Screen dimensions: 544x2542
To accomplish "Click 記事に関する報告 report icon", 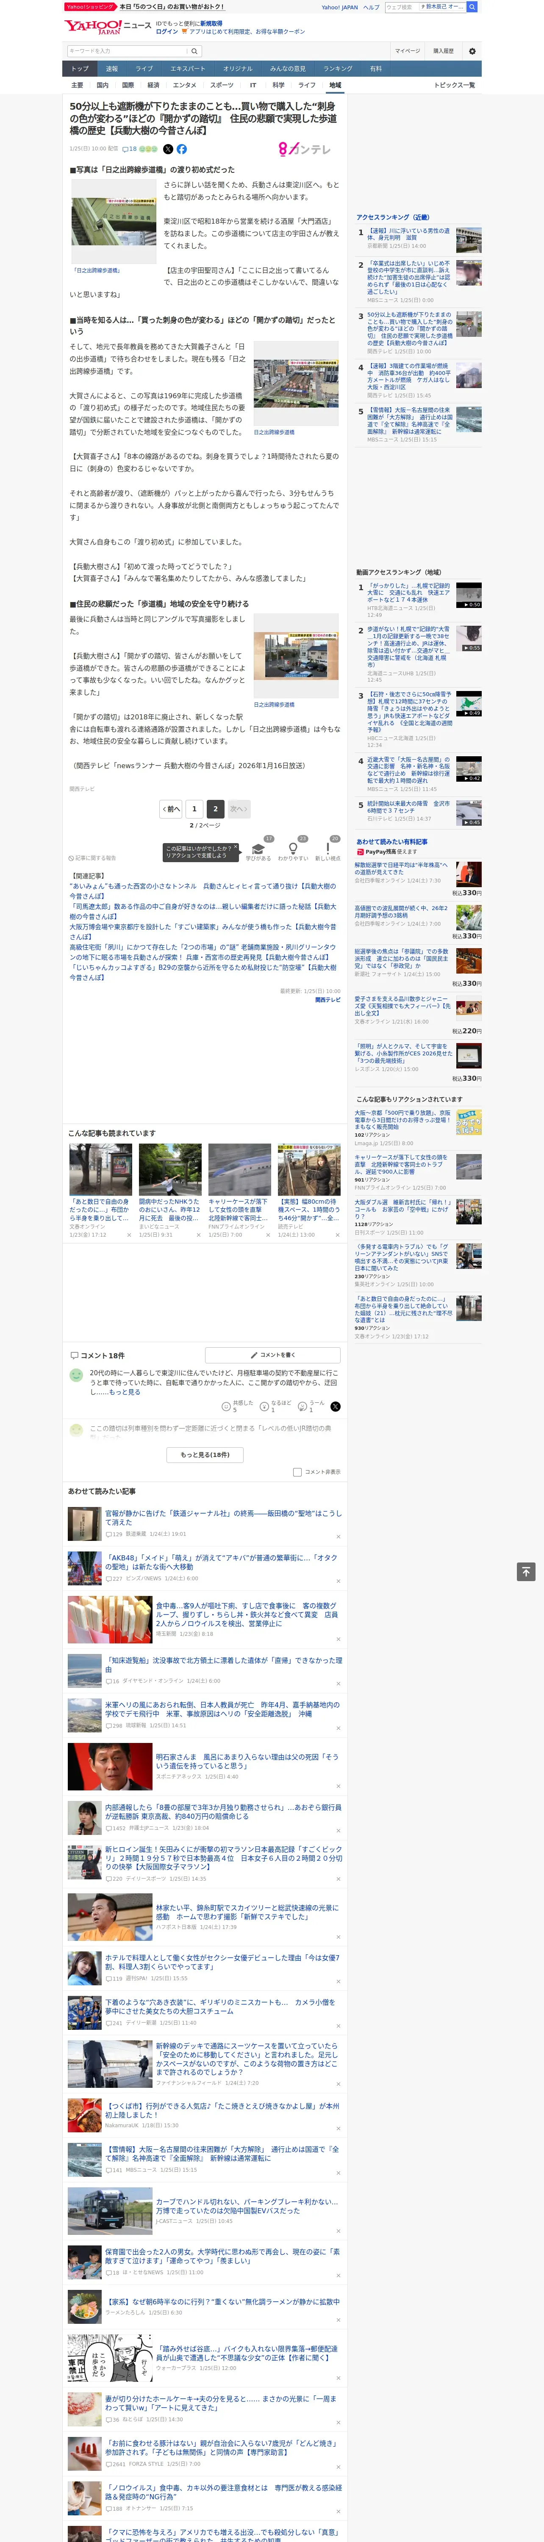I will click(92, 858).
